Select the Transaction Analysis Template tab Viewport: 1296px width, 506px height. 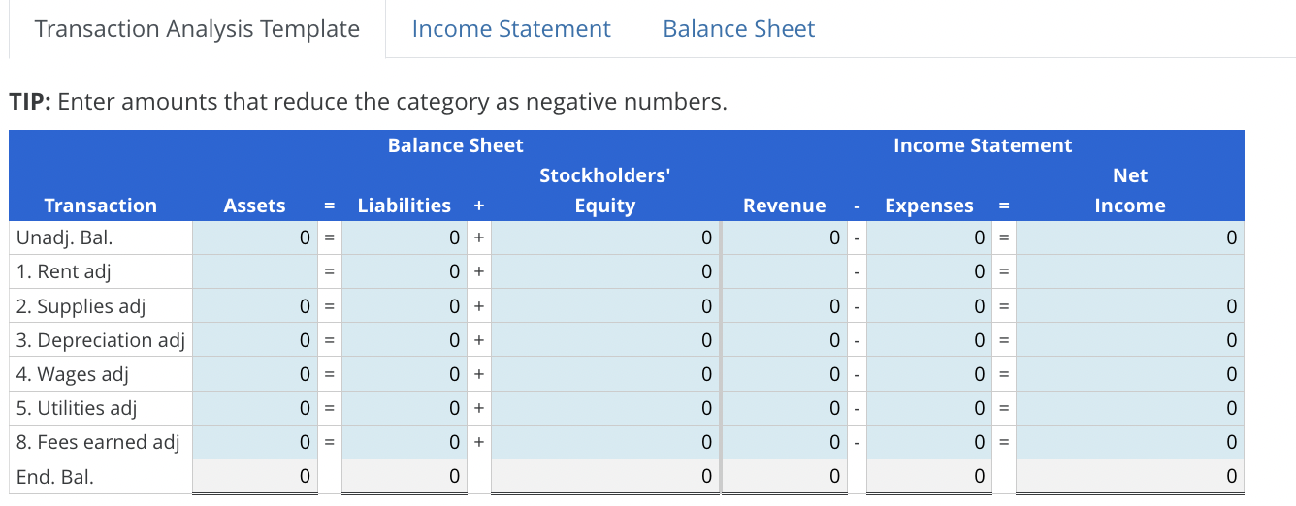[x=197, y=29]
